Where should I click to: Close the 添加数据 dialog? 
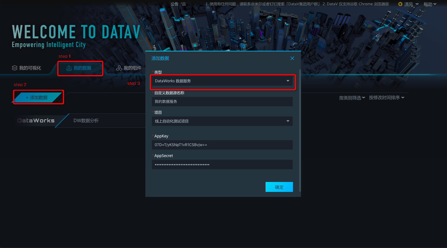pyautogui.click(x=292, y=58)
